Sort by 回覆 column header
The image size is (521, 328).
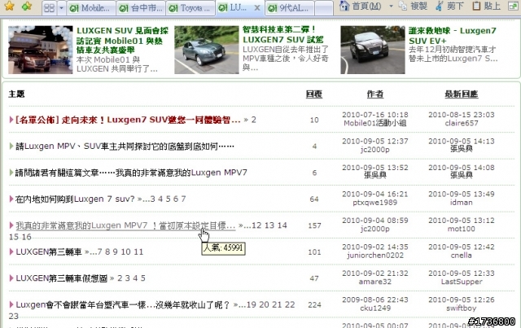[x=314, y=94]
